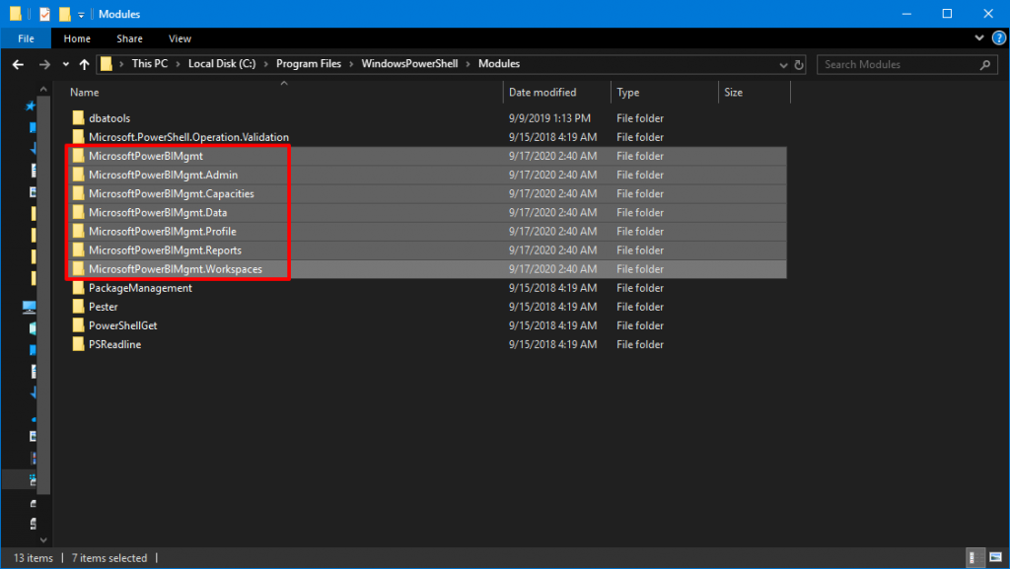The image size is (1010, 569).
Task: Select Quick access star in navigation pane
Action: click(x=30, y=106)
